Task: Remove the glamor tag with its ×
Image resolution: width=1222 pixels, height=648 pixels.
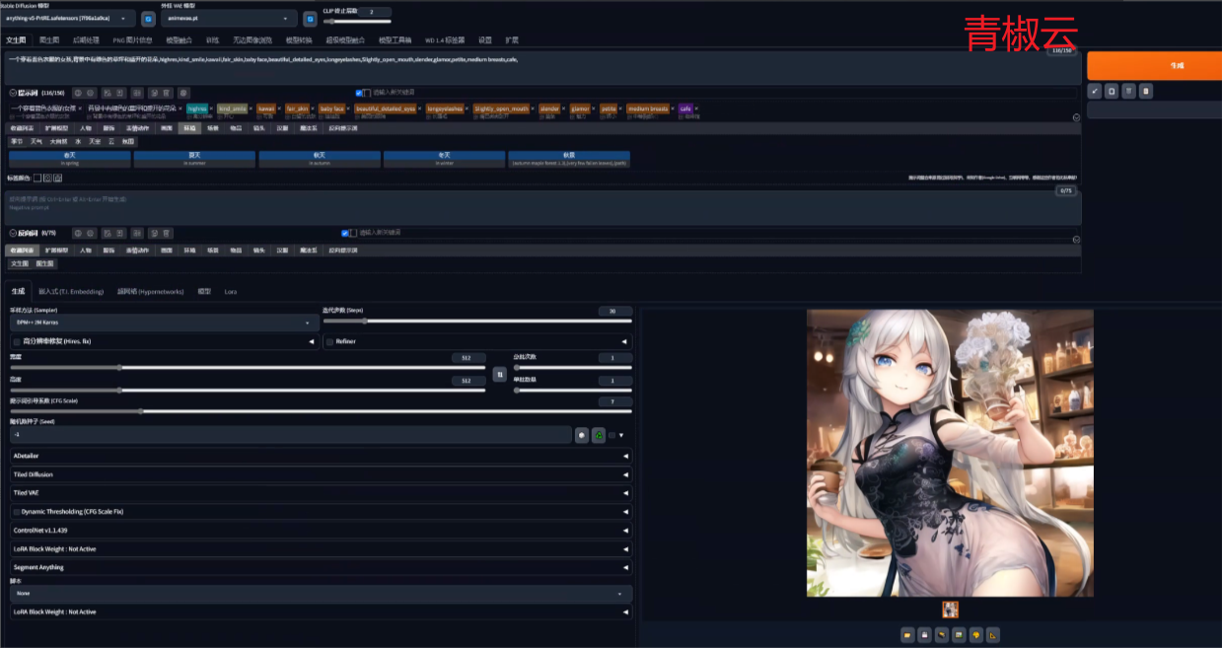Action: [x=595, y=108]
